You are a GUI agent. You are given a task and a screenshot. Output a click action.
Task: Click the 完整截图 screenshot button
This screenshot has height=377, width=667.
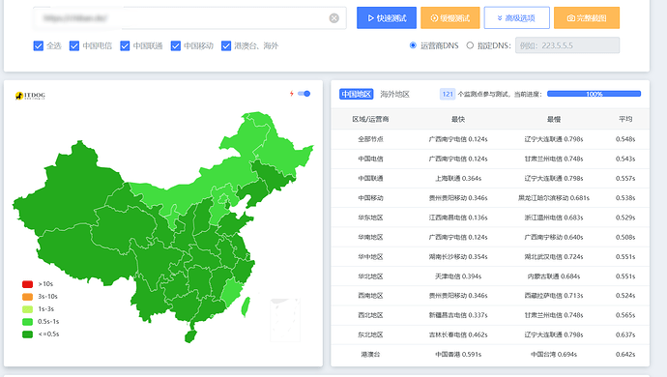[x=587, y=17]
